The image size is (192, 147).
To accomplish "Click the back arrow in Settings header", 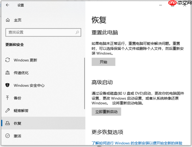I will pyautogui.click(x=8, y=5).
